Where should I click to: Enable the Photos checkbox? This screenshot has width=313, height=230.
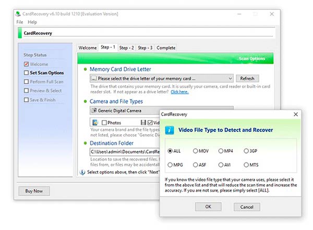(x=104, y=123)
